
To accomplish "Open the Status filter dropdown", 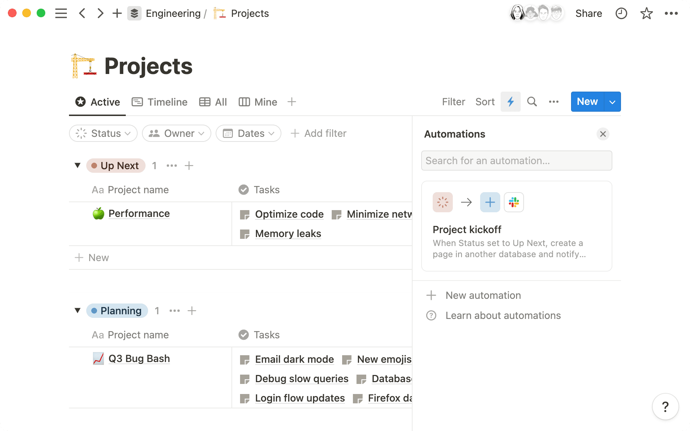I will coord(103,133).
